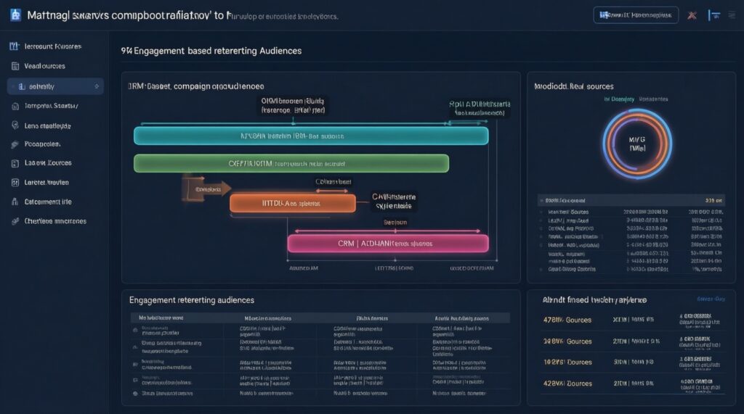
Task: Open the hamburger menu at top right
Action: (731, 15)
